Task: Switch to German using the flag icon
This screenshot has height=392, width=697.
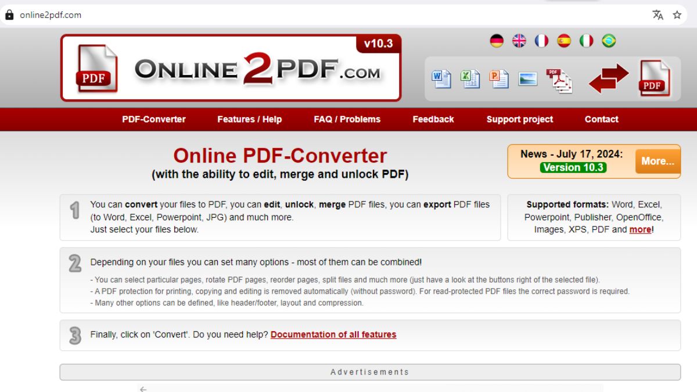Action: pos(497,41)
